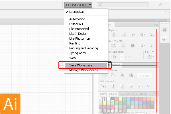Open the Swatches panel flyout menu

pyautogui.click(x=156, y=94)
